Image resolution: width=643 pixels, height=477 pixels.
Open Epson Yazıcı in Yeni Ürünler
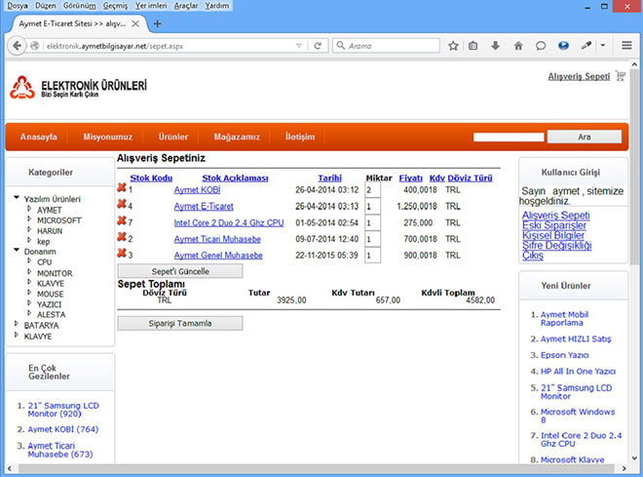click(x=564, y=355)
